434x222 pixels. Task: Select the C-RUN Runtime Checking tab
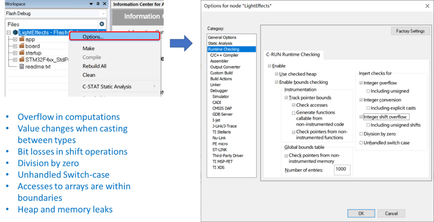(293, 55)
